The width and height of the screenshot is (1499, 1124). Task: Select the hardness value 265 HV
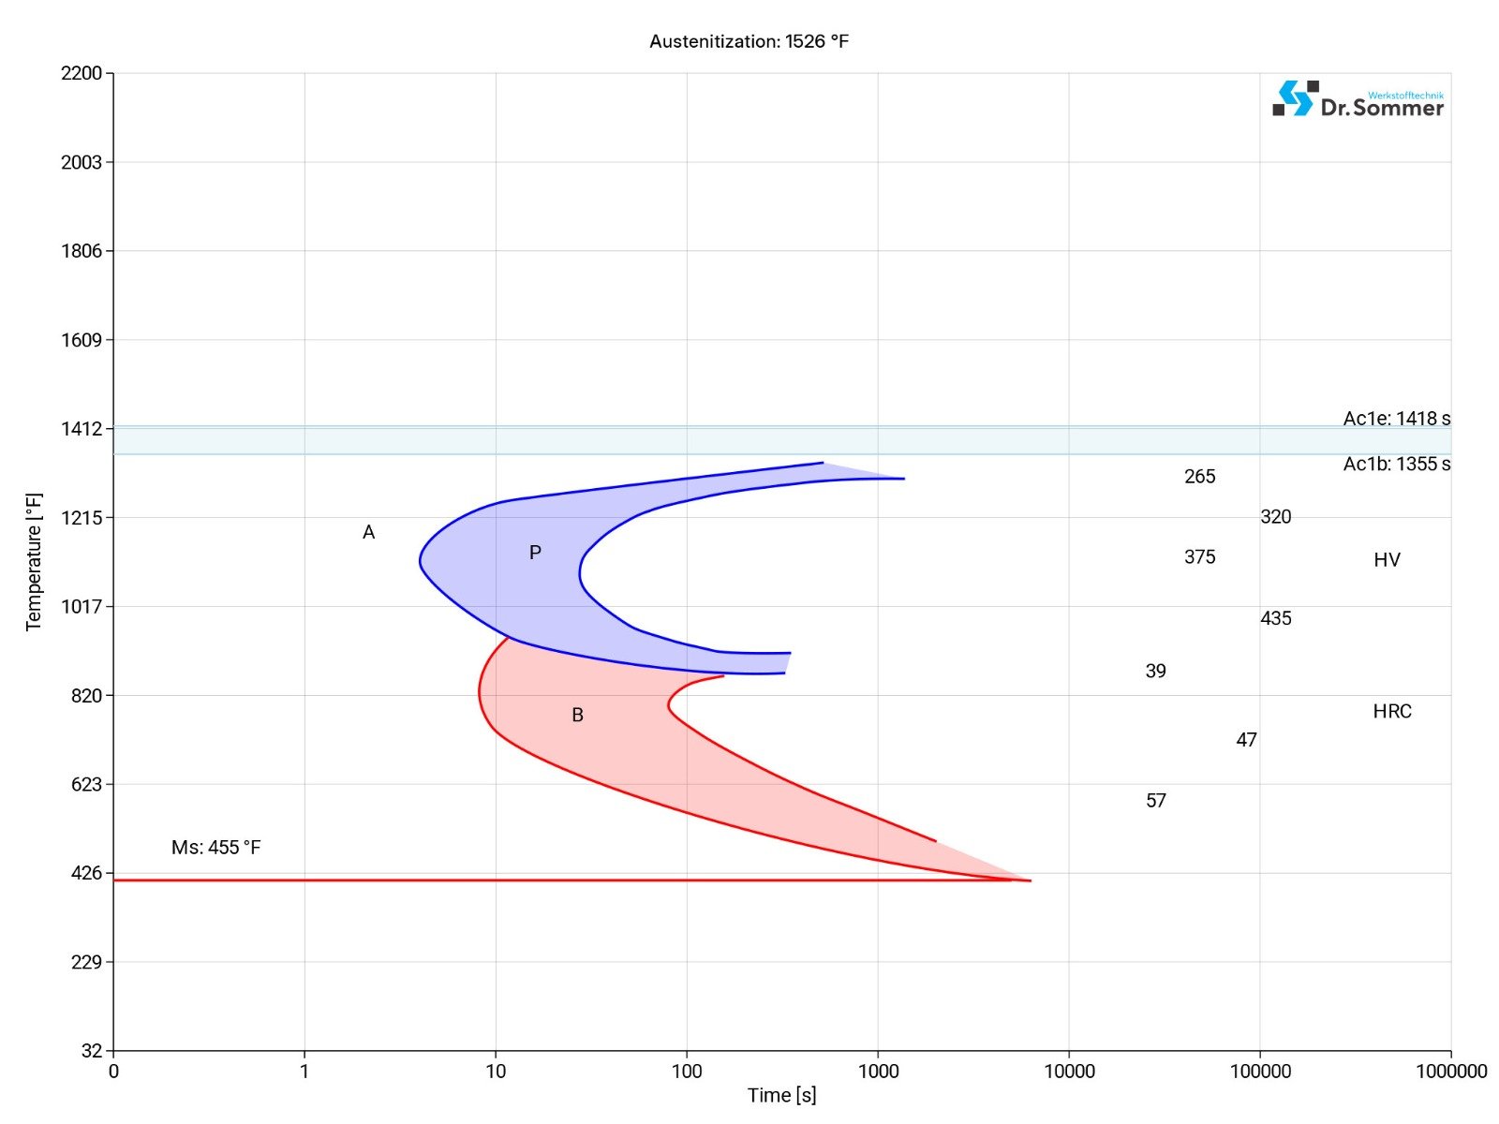tap(1199, 477)
